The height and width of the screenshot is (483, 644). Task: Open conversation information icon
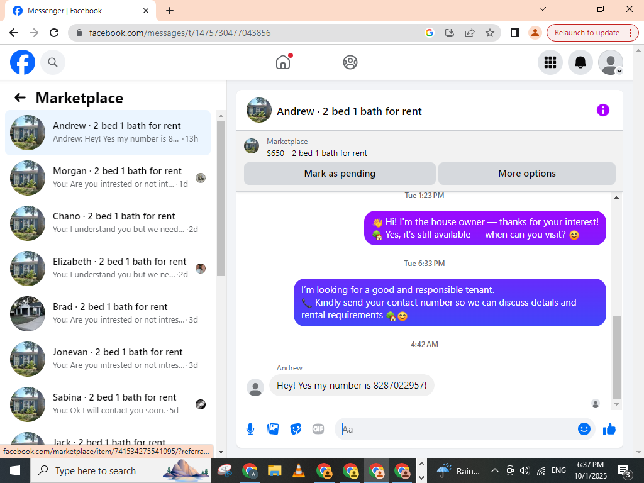[602, 110]
